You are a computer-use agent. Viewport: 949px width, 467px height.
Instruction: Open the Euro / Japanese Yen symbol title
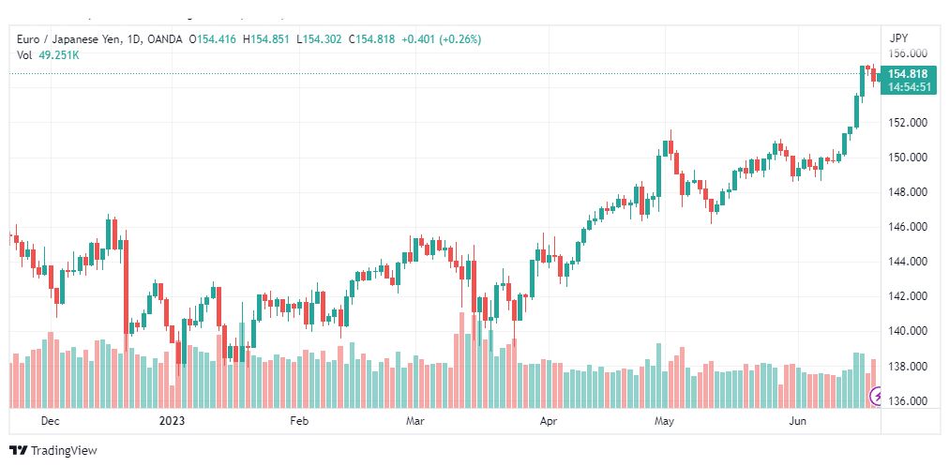tap(68, 39)
